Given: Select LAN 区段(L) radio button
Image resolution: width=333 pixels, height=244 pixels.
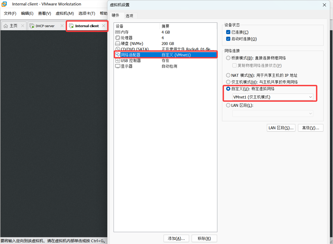Looking at the screenshot, I should tap(228, 105).
